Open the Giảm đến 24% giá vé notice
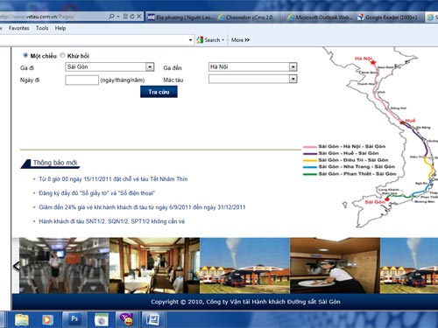This screenshot has width=438, height=328. pos(142,207)
